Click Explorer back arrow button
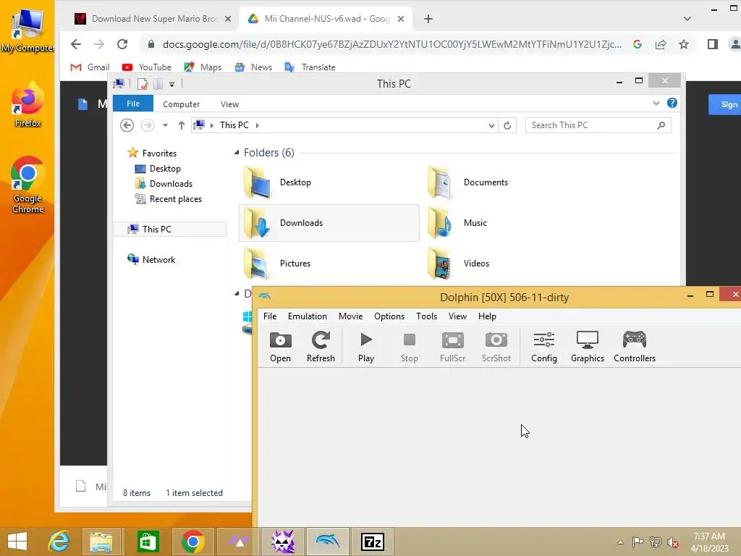This screenshot has width=741, height=556. [x=127, y=125]
